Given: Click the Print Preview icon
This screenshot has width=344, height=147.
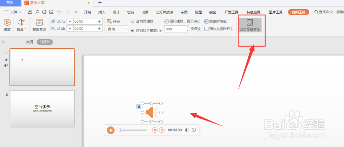Looking at the screenshot, I should point(51,12).
